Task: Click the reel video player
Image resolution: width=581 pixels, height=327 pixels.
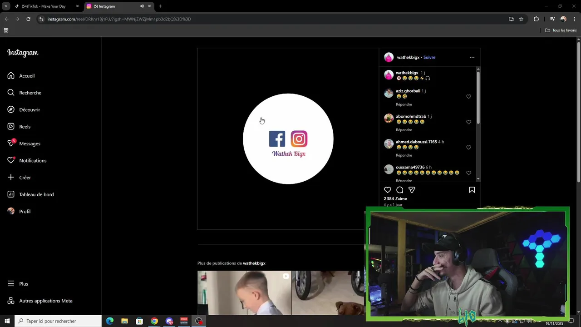Action: pyautogui.click(x=288, y=139)
